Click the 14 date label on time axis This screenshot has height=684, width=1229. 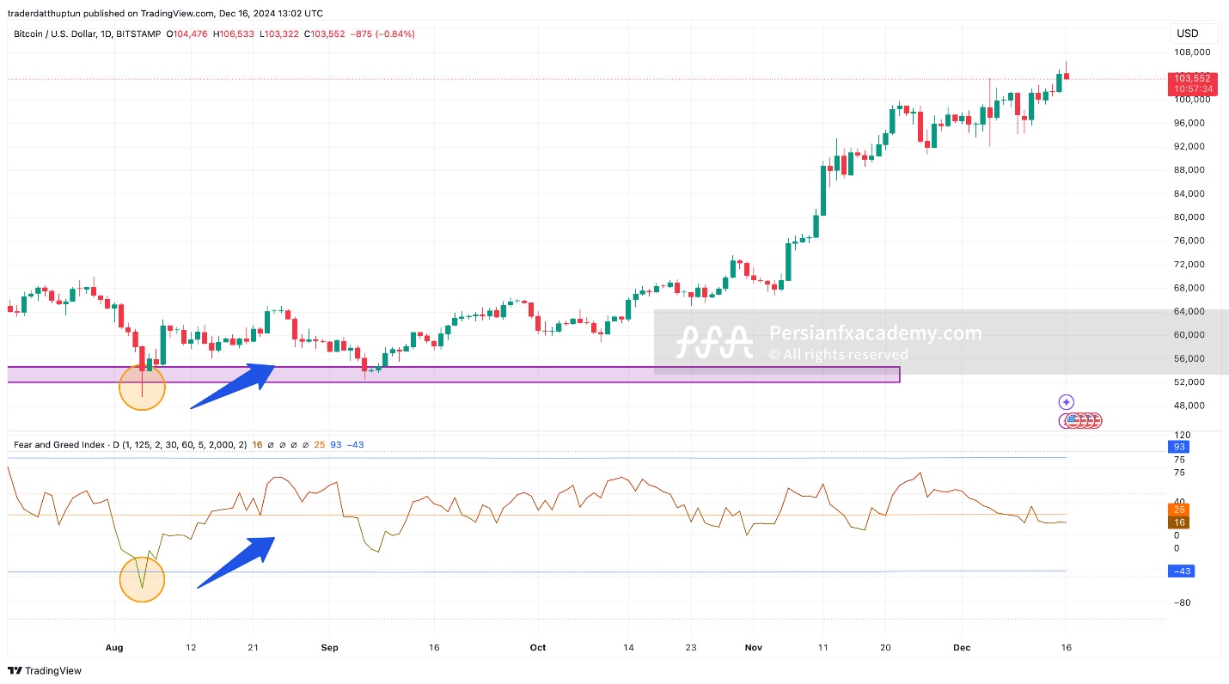pyautogui.click(x=628, y=647)
